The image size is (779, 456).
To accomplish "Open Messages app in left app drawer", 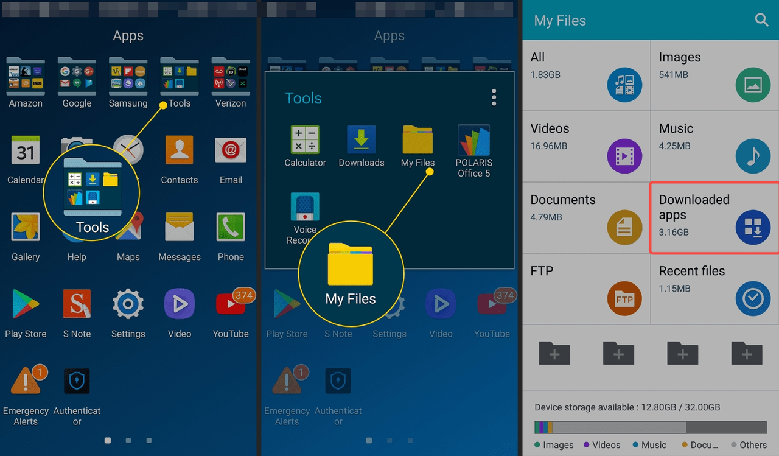I will click(x=180, y=236).
